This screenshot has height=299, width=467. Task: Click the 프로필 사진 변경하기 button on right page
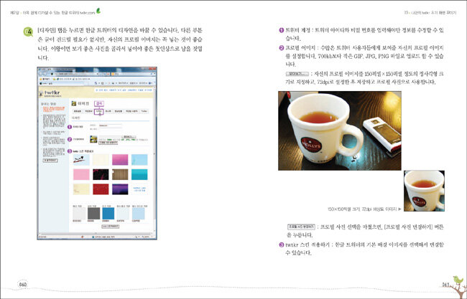point(302,225)
